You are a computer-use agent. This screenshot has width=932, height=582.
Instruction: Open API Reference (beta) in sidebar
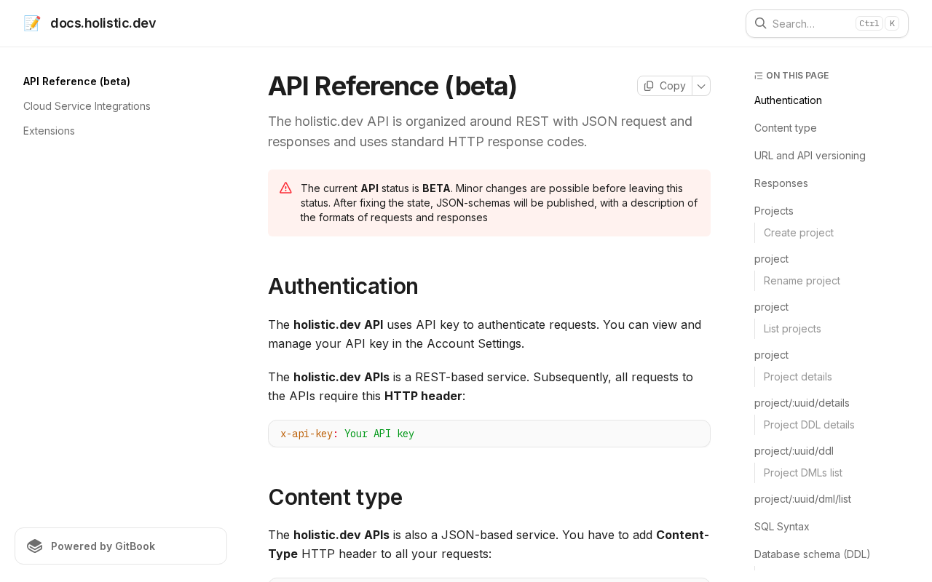click(76, 81)
